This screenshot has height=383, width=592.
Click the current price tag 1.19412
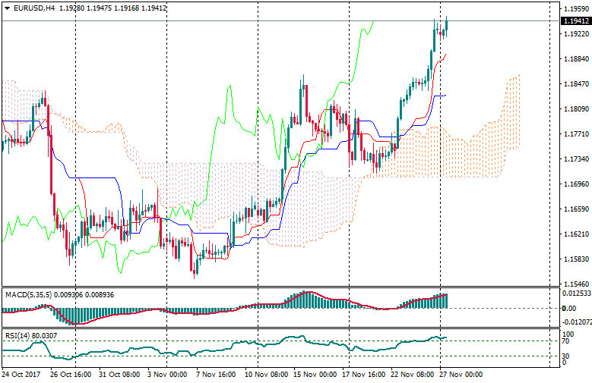point(576,21)
